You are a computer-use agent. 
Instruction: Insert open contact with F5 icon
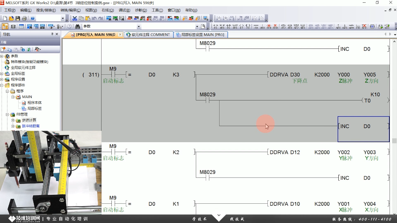216,26
